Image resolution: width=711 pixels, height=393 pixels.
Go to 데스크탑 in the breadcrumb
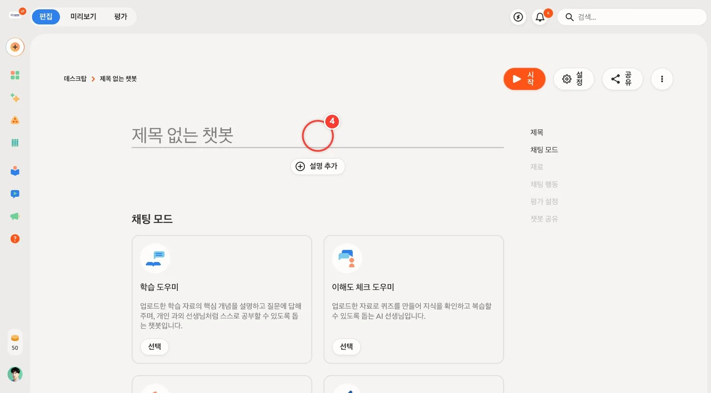tap(75, 79)
